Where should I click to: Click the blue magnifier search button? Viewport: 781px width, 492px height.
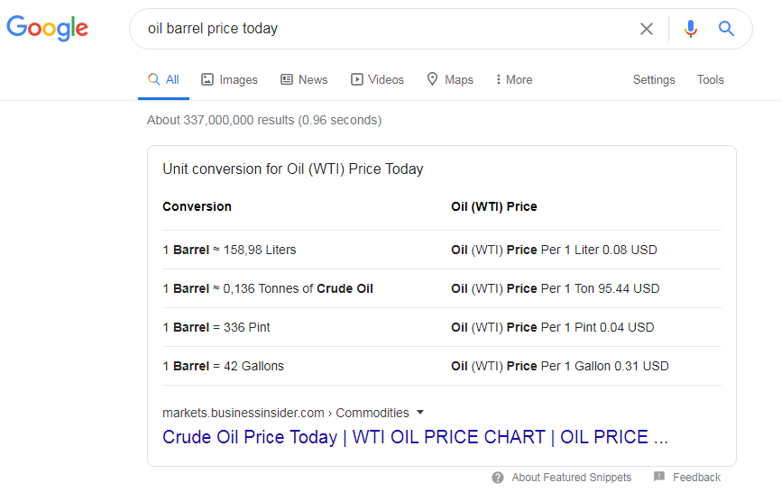(x=726, y=29)
